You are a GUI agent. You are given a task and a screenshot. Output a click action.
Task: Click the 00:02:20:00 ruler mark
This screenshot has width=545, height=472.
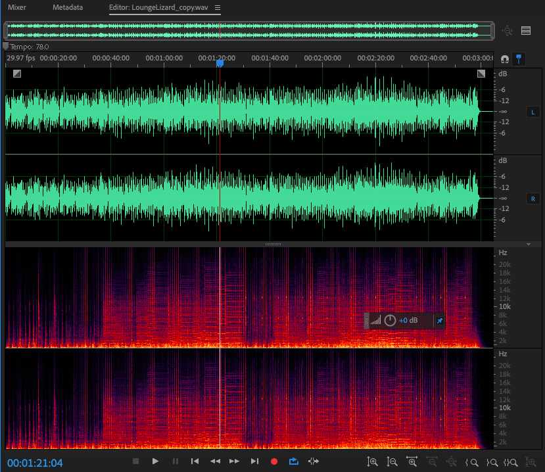coord(376,58)
